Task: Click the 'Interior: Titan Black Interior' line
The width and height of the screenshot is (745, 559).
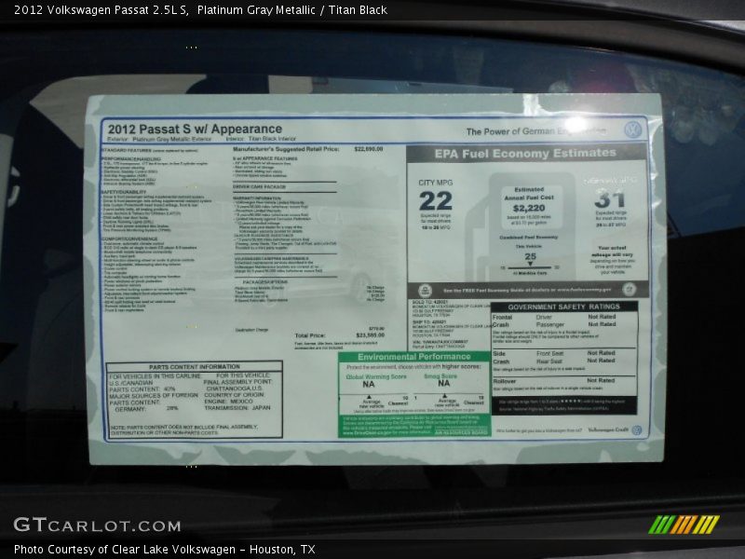Action: (x=261, y=139)
